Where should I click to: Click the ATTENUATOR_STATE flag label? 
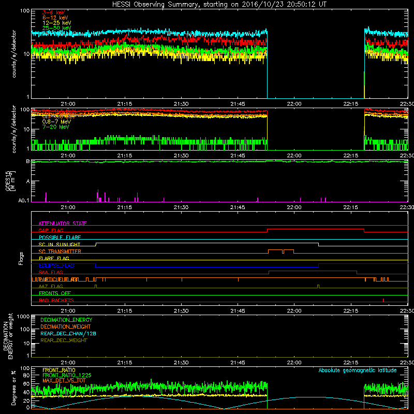click(x=63, y=224)
